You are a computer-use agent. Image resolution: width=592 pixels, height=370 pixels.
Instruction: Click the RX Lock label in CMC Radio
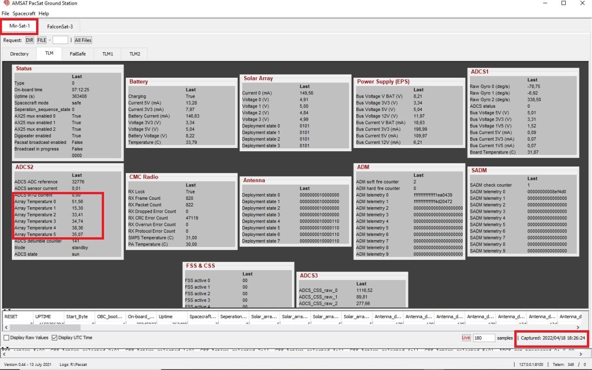[136, 191]
